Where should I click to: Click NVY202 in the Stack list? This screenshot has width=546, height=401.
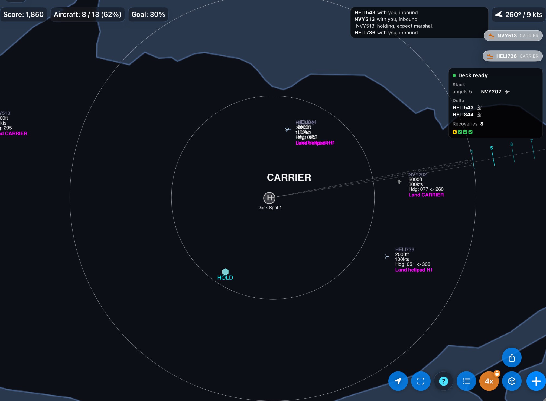(491, 92)
